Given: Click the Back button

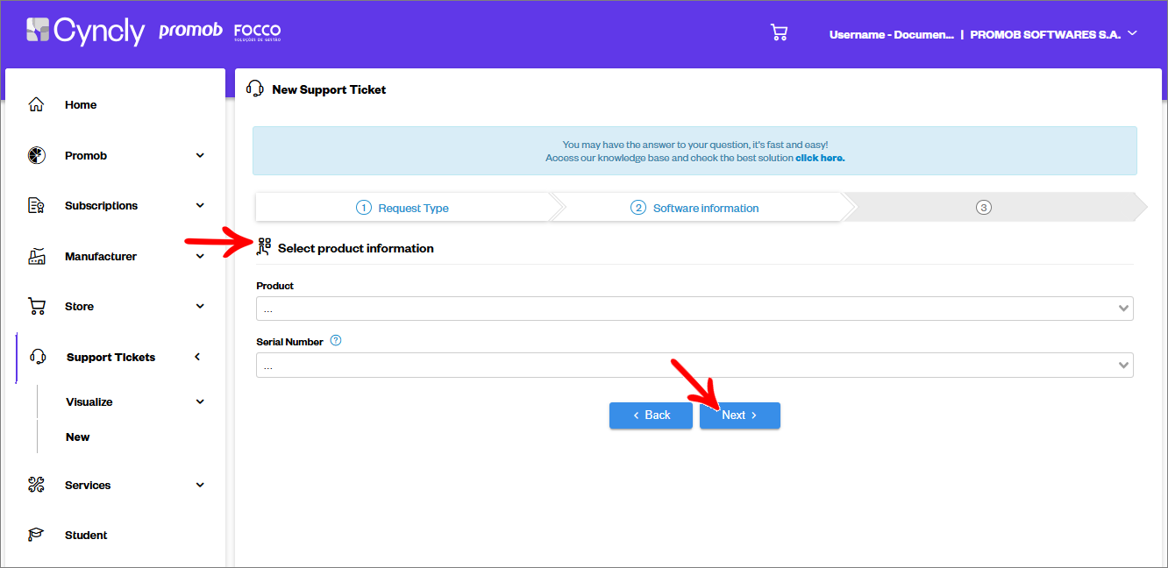Looking at the screenshot, I should pos(651,415).
